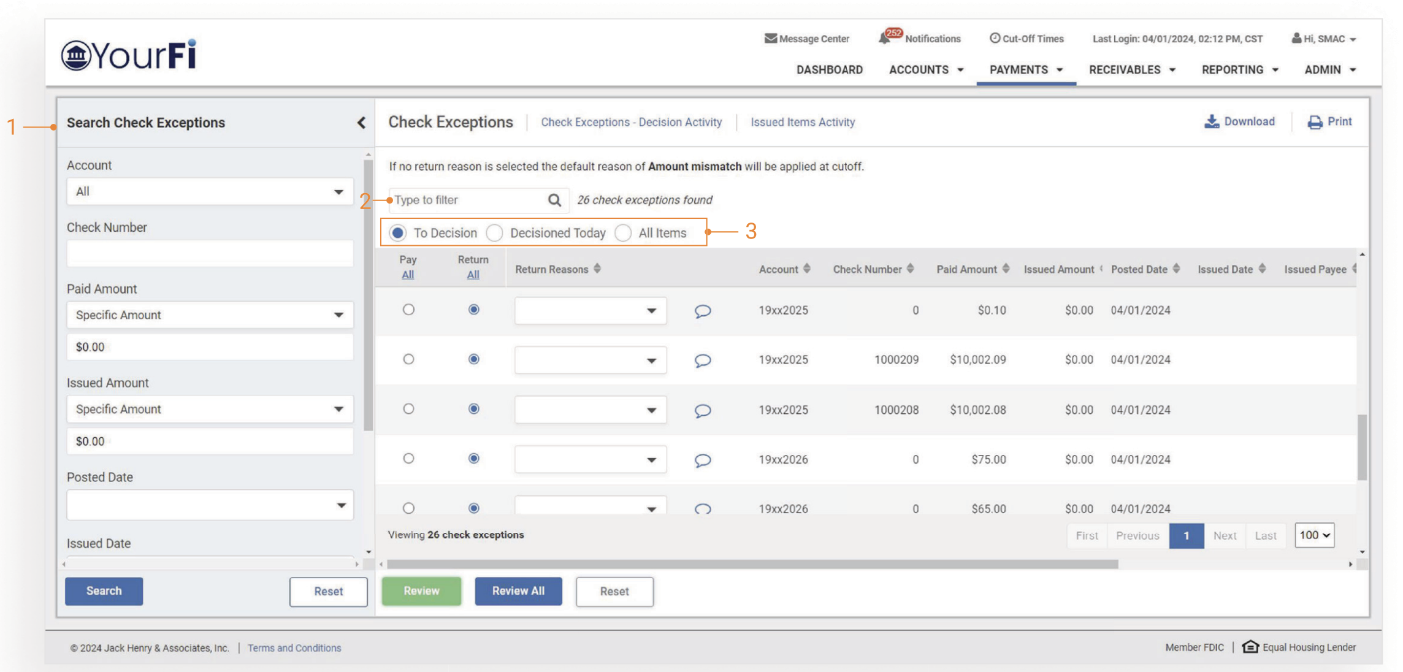This screenshot has width=1403, height=672.
Task: Click the green Review button
Action: pos(421,591)
